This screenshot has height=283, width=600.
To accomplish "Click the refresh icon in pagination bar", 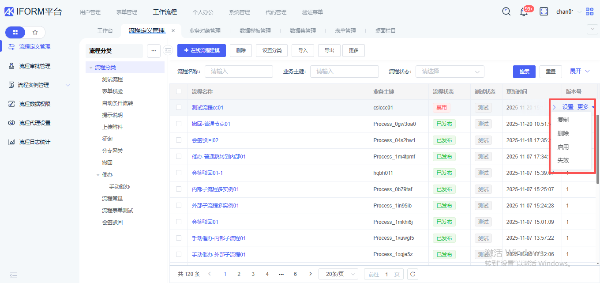I will (412, 274).
